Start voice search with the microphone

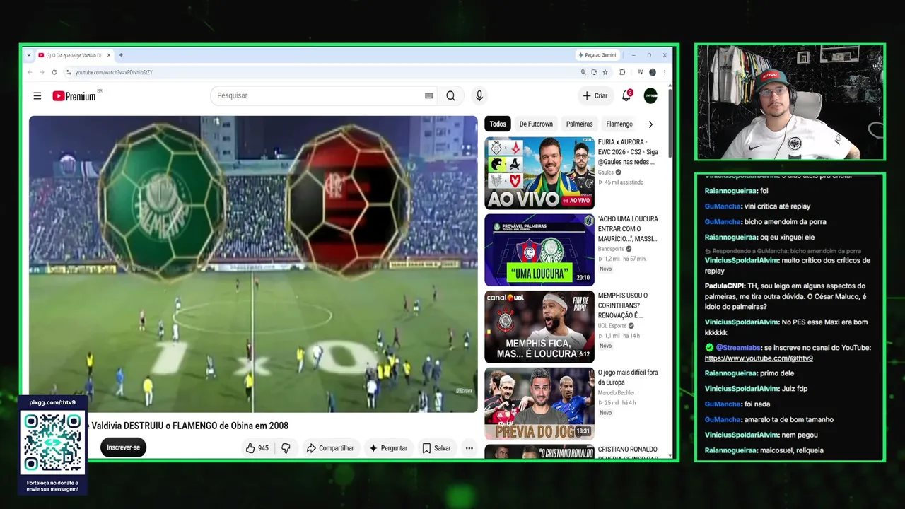[479, 96]
